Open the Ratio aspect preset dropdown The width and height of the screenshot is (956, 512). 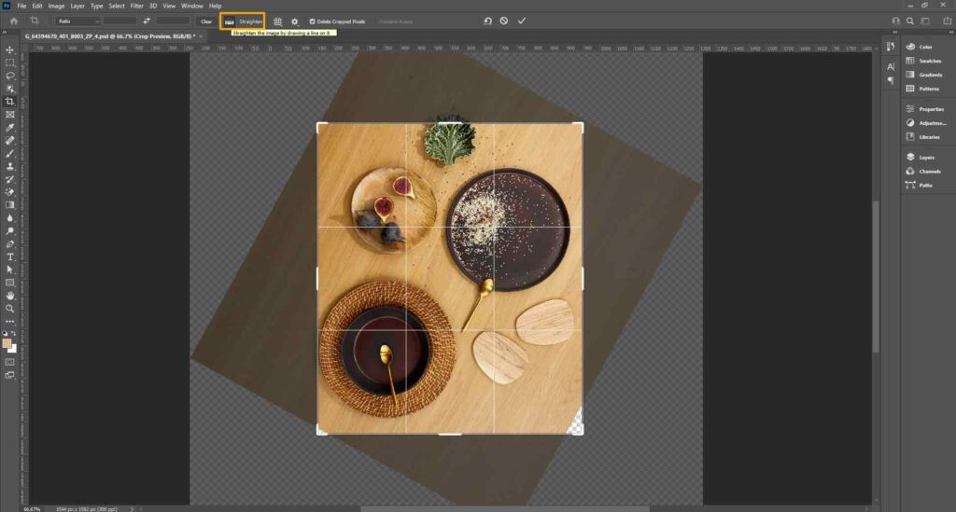[x=77, y=21]
